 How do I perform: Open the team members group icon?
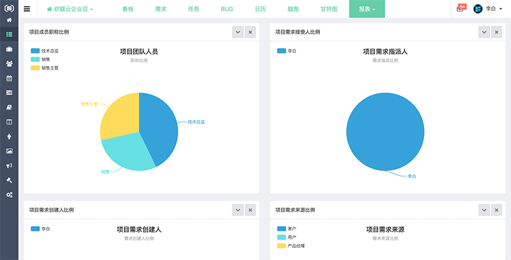[x=9, y=63]
